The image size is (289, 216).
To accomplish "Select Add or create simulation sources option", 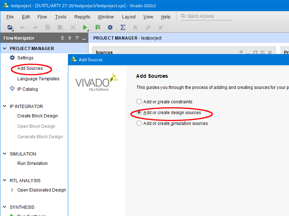I will click(139, 123).
